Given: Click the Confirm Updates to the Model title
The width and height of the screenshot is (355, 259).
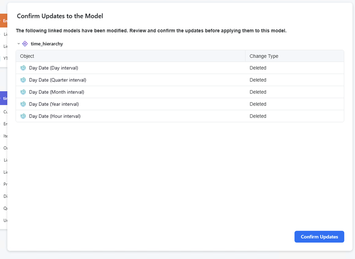Looking at the screenshot, I should (x=60, y=16).
